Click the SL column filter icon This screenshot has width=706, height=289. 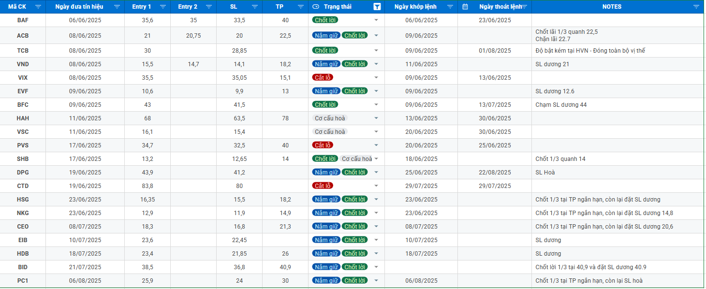pyautogui.click(x=254, y=7)
